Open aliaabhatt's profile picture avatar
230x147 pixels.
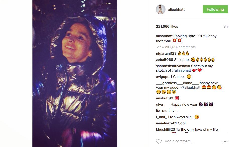click(x=160, y=9)
